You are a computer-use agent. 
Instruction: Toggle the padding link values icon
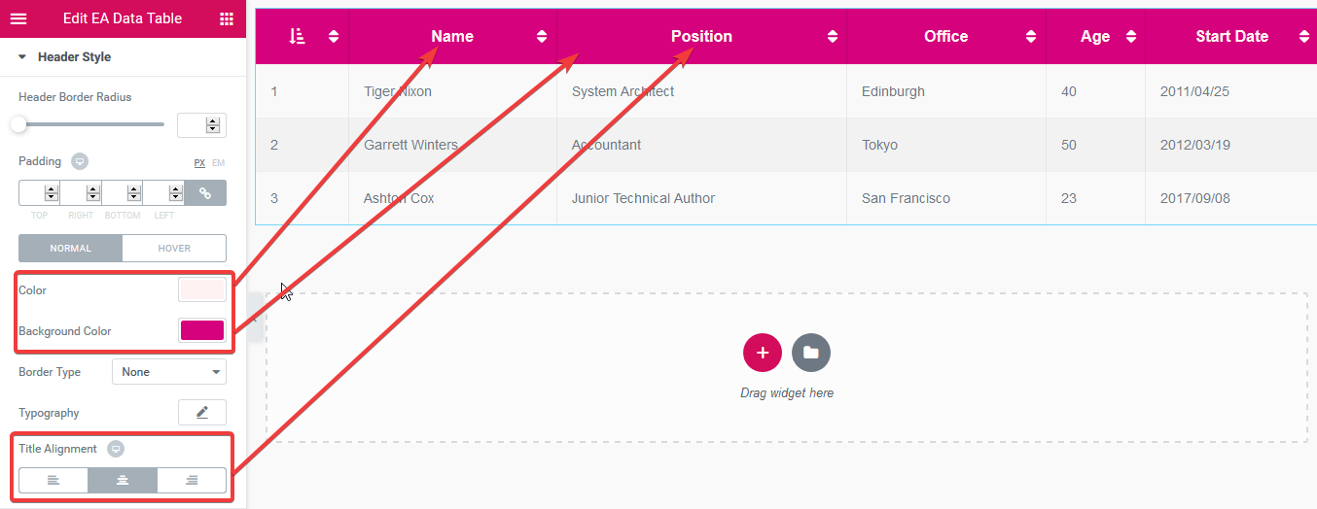click(x=205, y=193)
